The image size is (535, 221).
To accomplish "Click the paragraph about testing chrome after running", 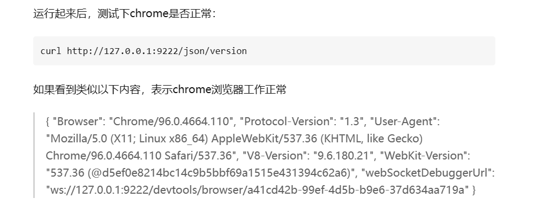I will point(125,13).
